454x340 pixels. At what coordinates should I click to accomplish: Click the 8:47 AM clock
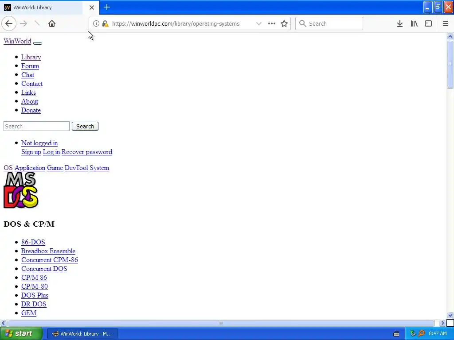(x=438, y=334)
